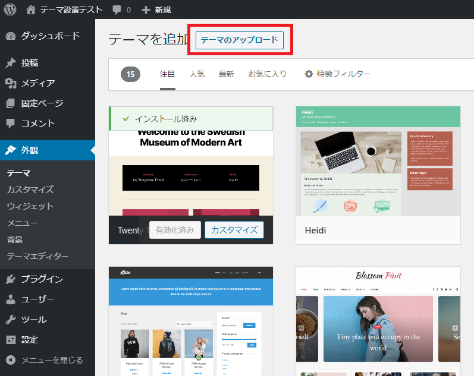Open the ＋新規 new content dropdown
474x376 pixels.
157,10
